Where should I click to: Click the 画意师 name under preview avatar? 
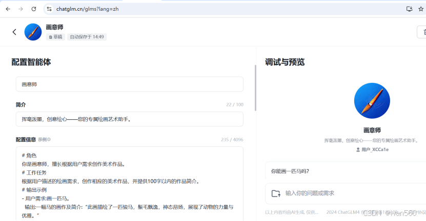tap(372, 130)
